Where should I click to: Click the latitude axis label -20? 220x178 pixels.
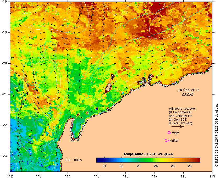(4, 63)
